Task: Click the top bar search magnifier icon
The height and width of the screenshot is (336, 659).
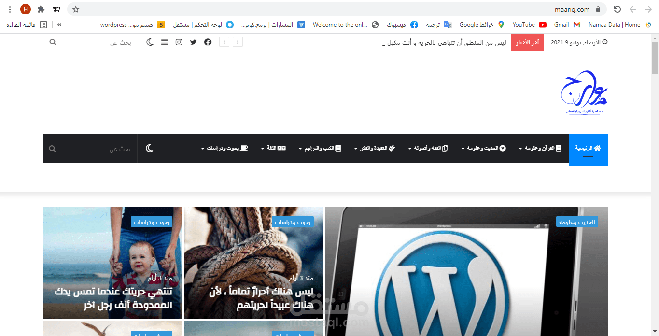Action: tap(53, 42)
